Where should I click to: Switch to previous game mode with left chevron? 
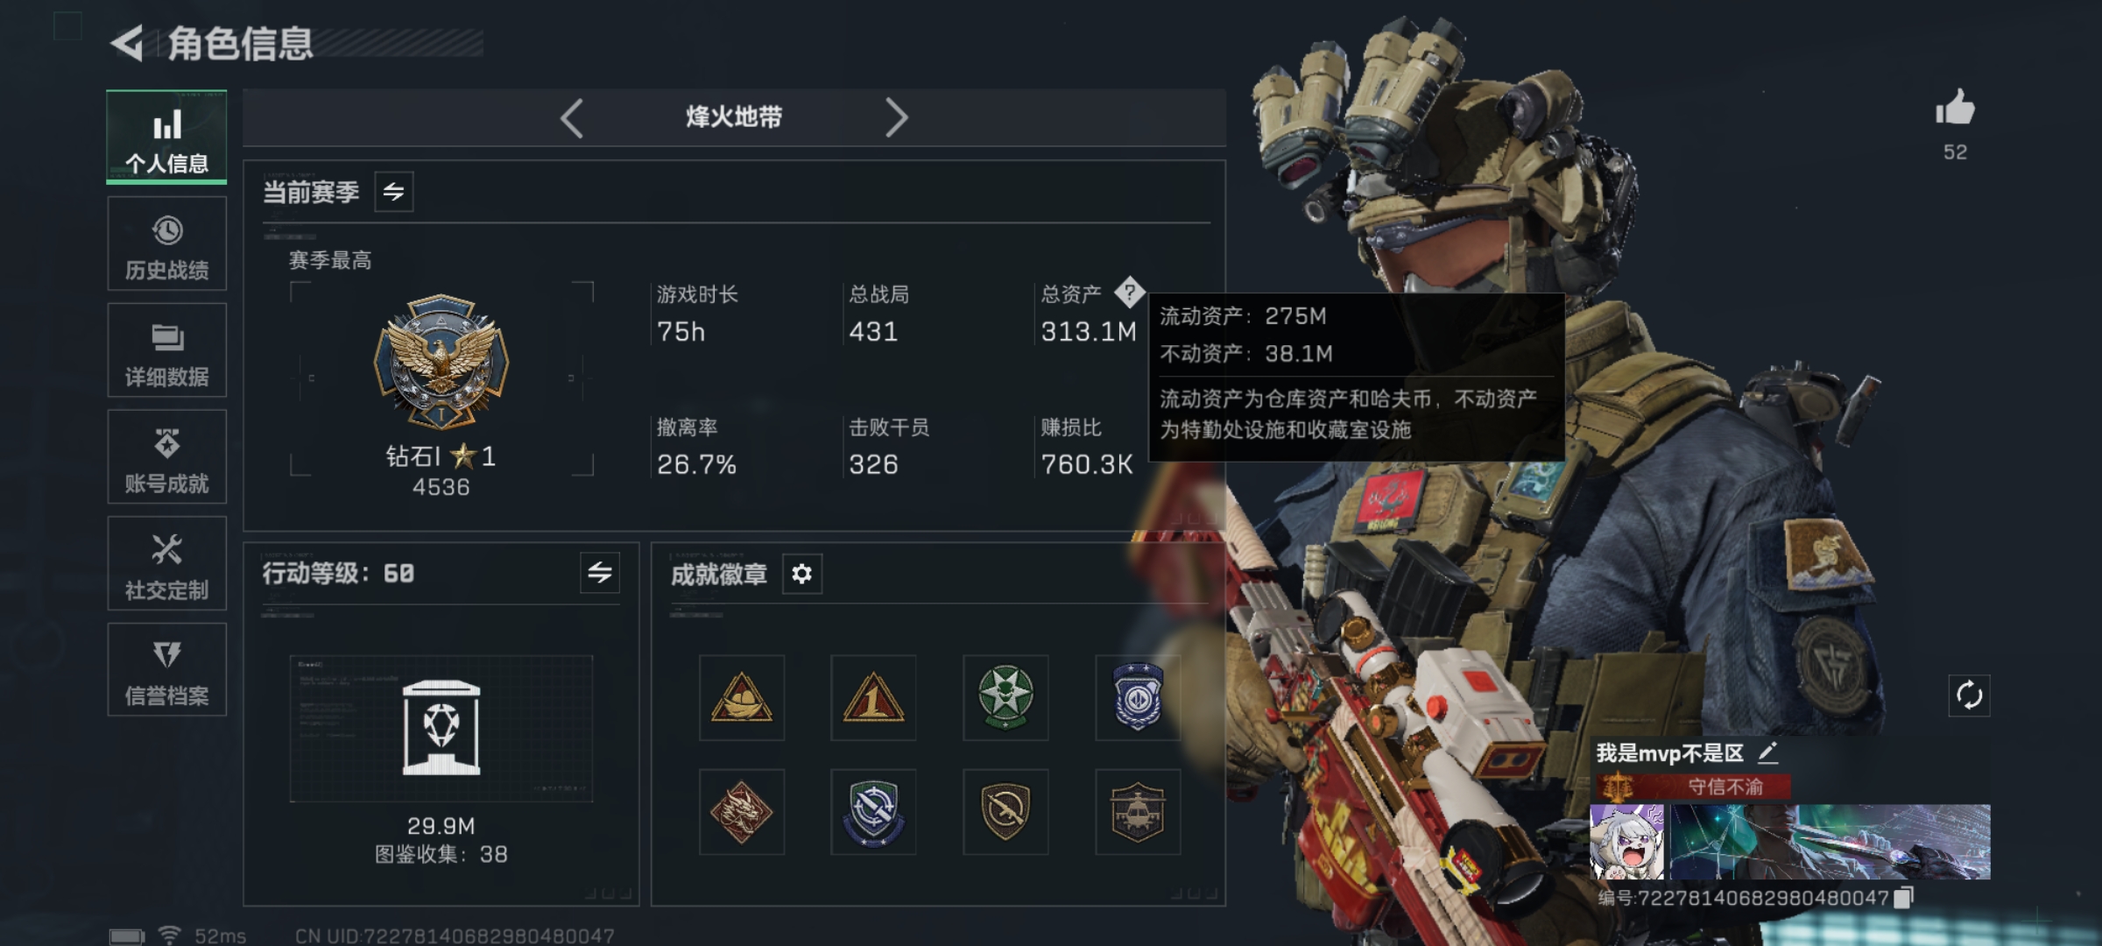tap(572, 117)
